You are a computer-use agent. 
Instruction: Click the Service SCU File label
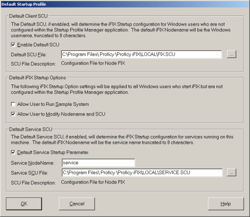click(29, 173)
